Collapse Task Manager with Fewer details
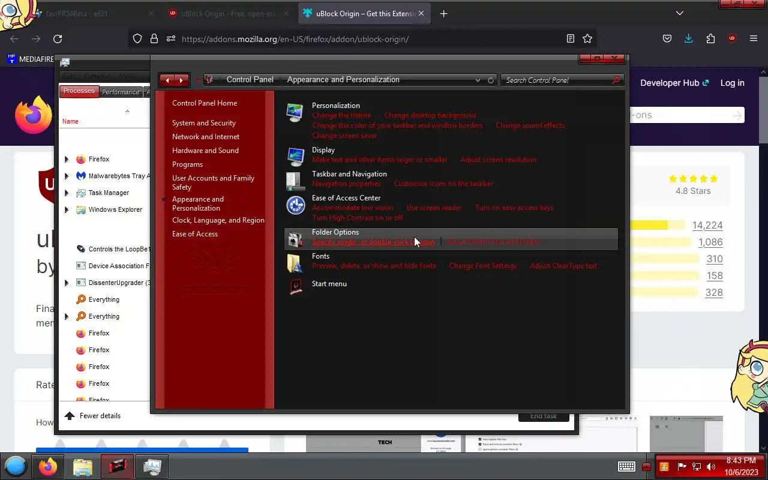The width and height of the screenshot is (768, 480). (x=92, y=416)
